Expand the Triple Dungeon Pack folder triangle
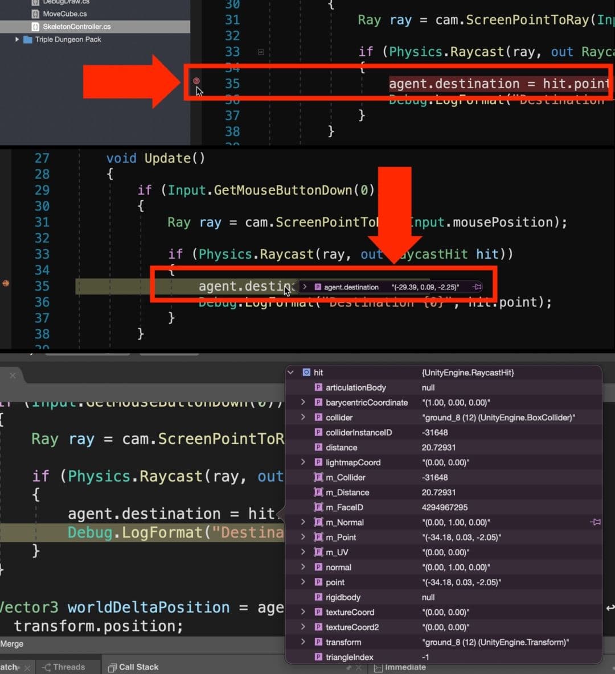Viewport: 615px width, 674px height. [17, 39]
